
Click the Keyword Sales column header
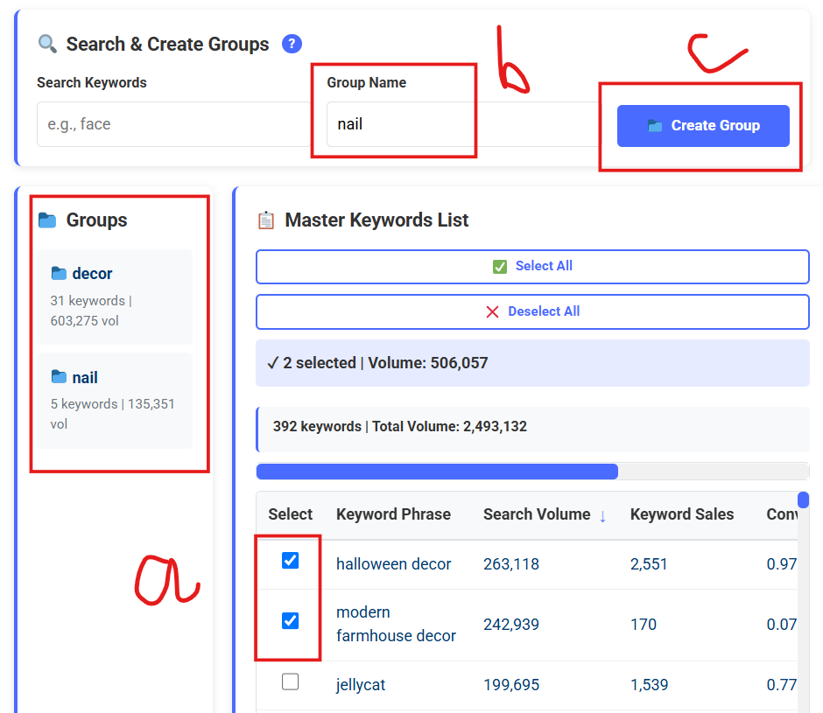coord(681,514)
